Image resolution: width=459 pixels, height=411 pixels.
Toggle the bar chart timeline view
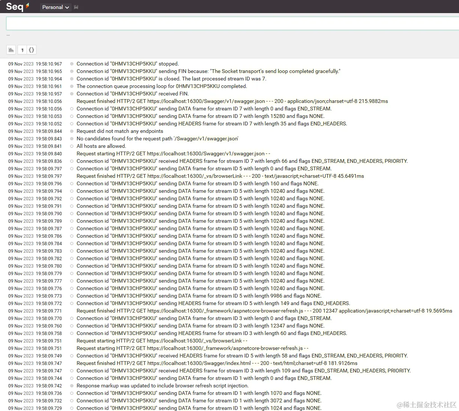[11, 50]
